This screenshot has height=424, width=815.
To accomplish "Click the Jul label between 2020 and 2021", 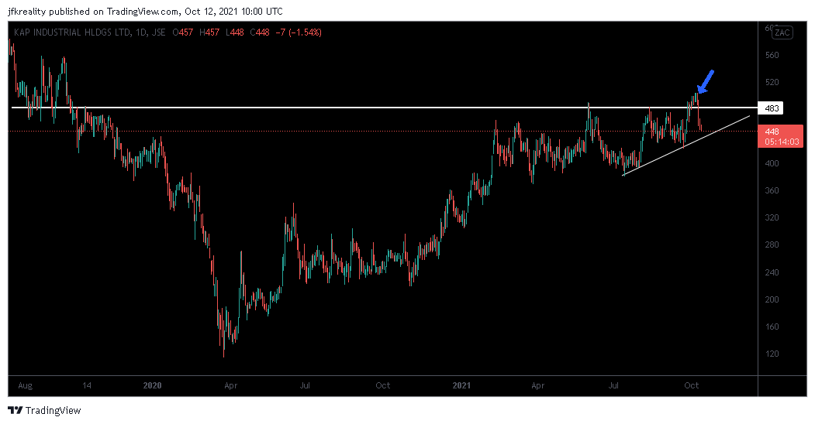I will (305, 385).
